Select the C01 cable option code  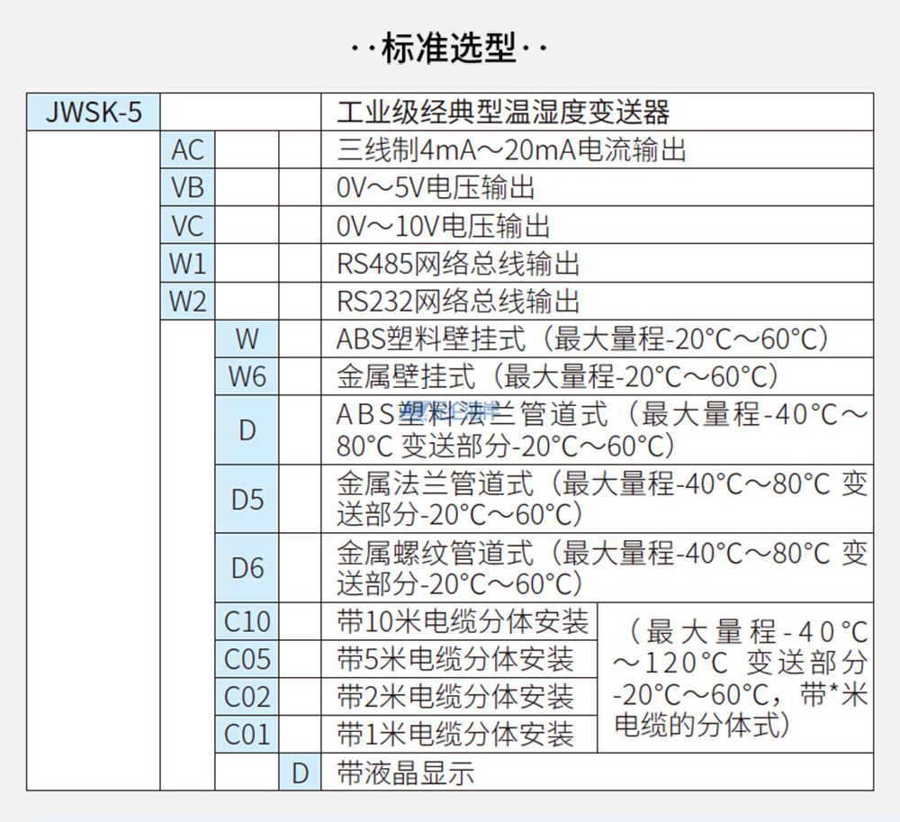click(x=247, y=734)
